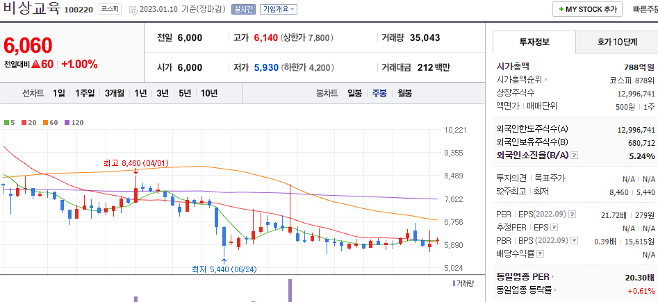Viewport: 658px width, 302px height.
Task: Click the 거래량 value 35,043
Action: pyautogui.click(x=425, y=37)
